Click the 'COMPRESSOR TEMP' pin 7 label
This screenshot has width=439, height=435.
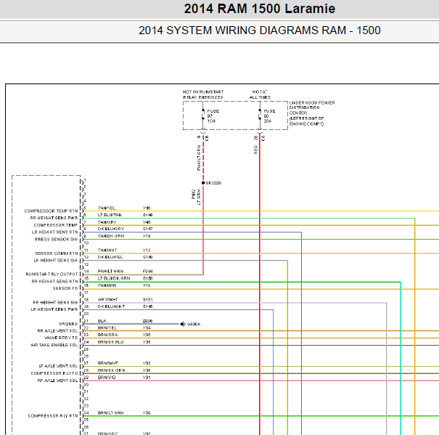tap(56, 225)
